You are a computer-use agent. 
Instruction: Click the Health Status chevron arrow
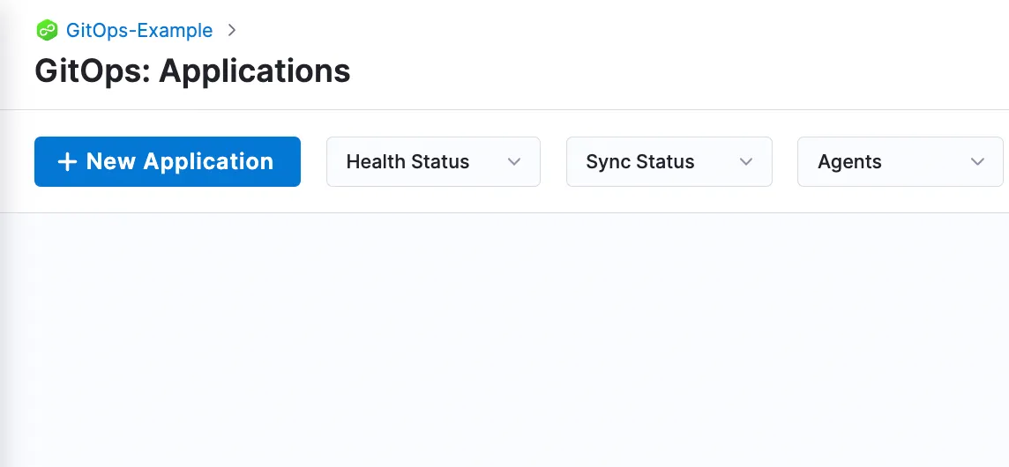point(513,161)
